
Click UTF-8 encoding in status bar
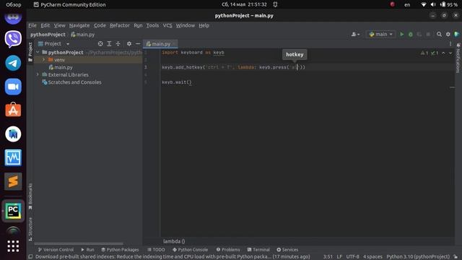[352, 257]
